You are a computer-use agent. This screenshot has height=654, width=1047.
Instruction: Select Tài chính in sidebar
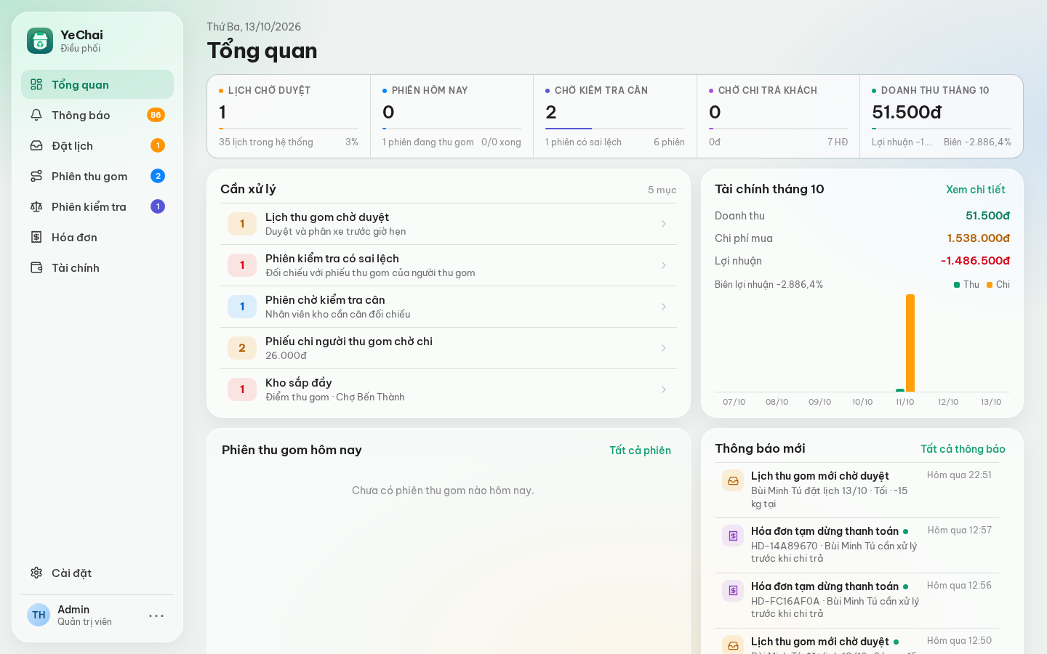97,267
